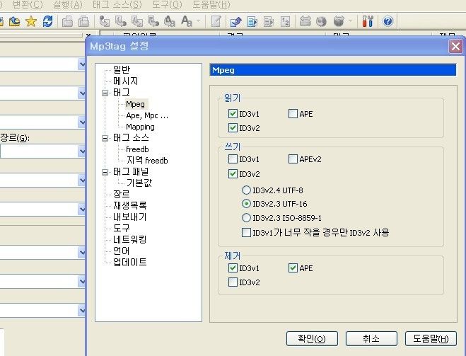Select 지역 freedb tree item
The image size is (466, 356).
pos(147,161)
